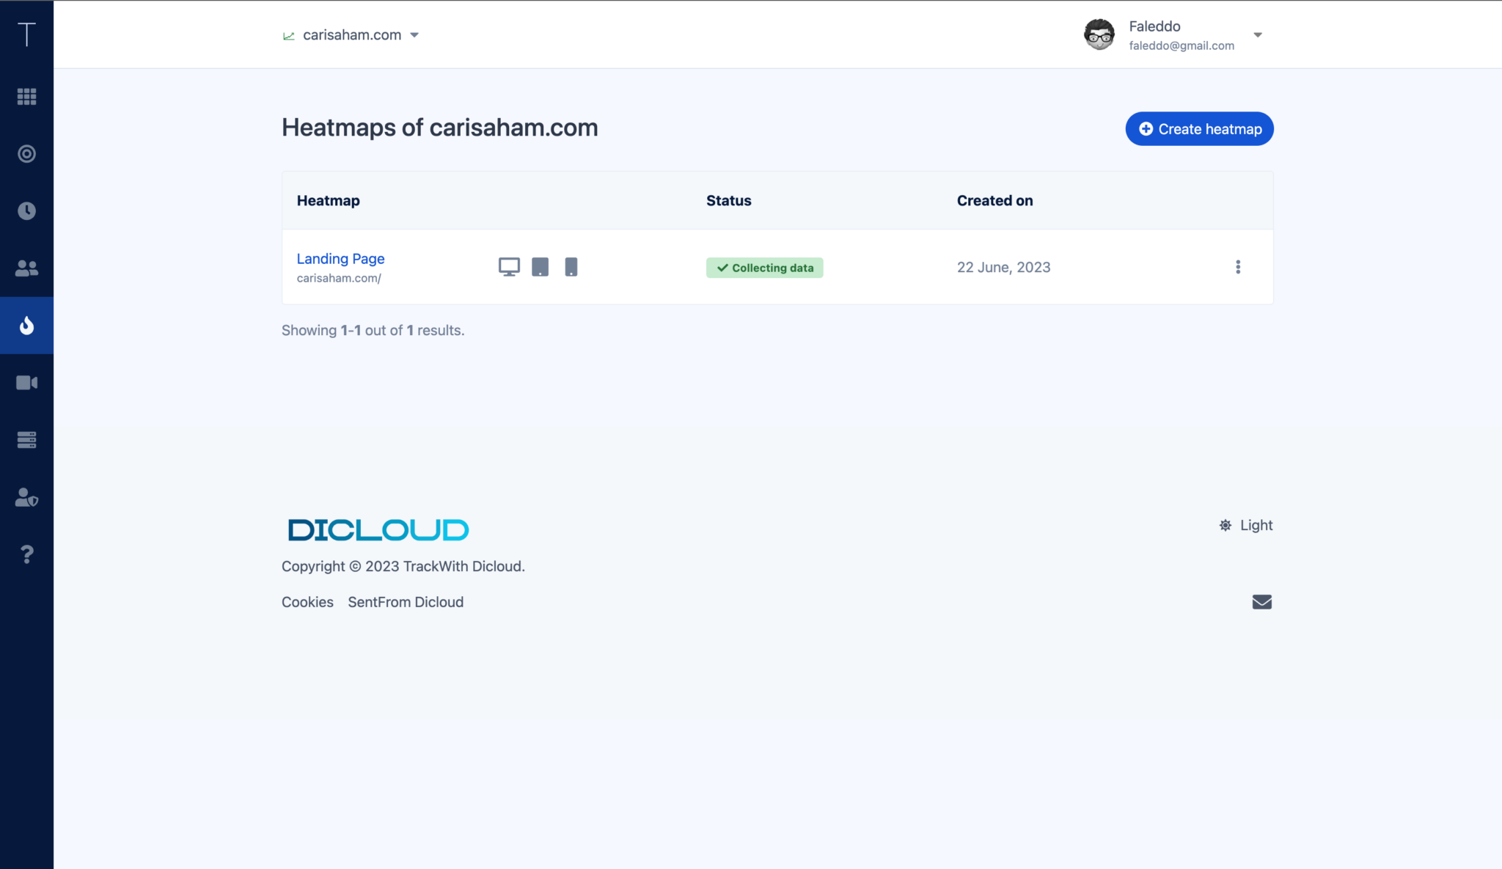Open the Landing Page heatmap link
Screen dimensions: 1502x869
340,259
